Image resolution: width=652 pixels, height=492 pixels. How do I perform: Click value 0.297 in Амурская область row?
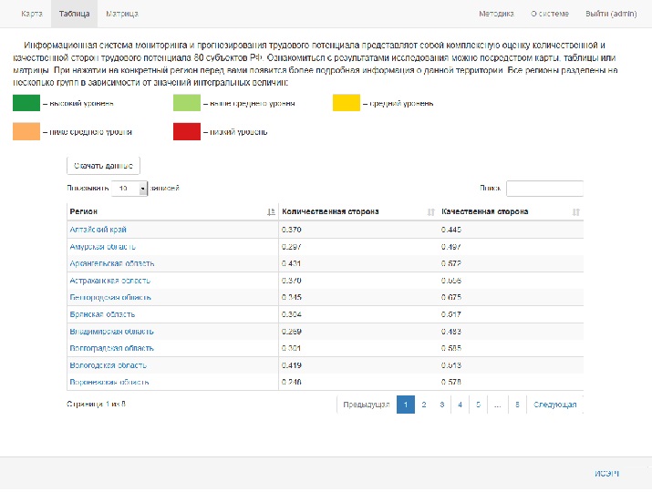292,246
